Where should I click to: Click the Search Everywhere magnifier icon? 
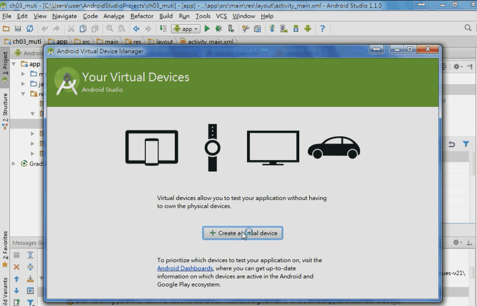click(468, 28)
